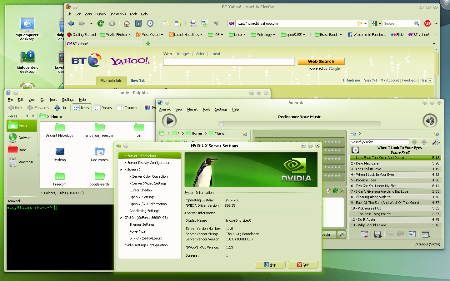The height and width of the screenshot is (281, 450).
Task: Click the Amarok Search playlist field
Action: [x=379, y=142]
